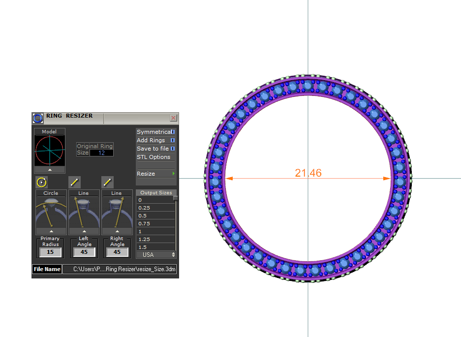Image resolution: width=461 pixels, height=337 pixels.
Task: Select the right Line ring diagram
Action: 117,212
